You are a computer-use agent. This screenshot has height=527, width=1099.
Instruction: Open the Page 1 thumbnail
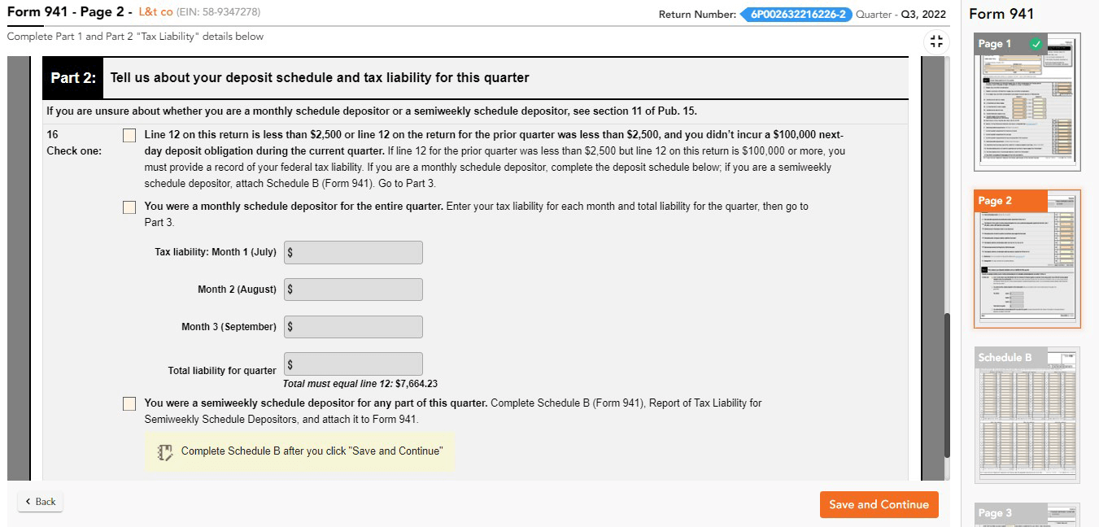(x=1027, y=103)
